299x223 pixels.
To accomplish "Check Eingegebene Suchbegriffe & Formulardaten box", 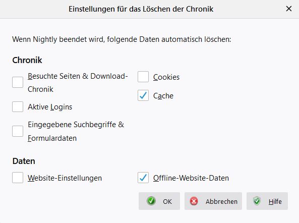I will [x=18, y=131].
